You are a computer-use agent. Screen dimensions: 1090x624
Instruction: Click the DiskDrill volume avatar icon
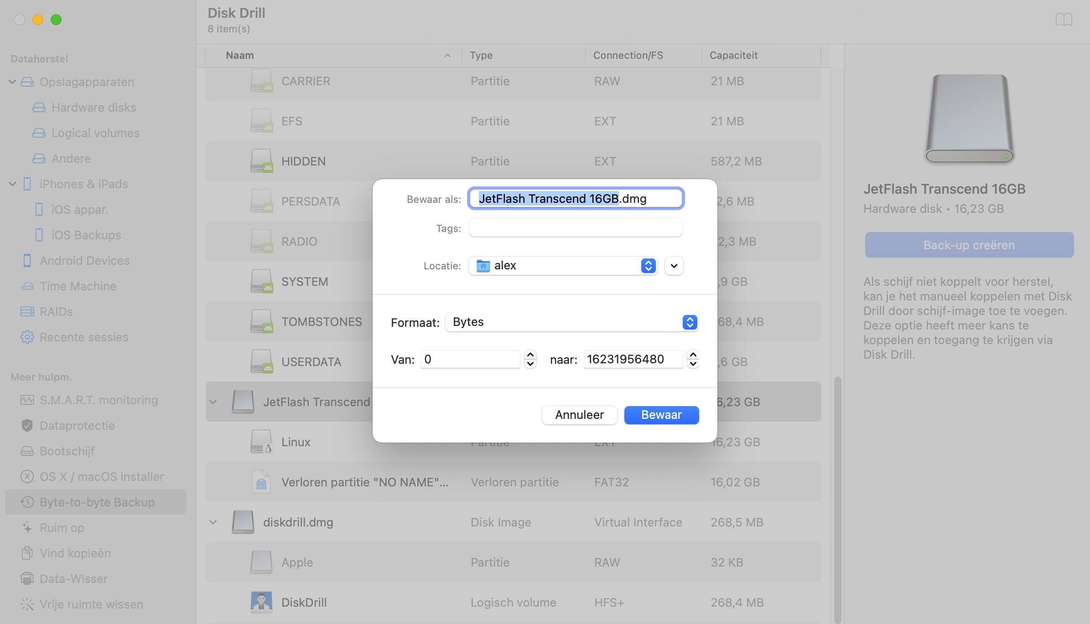click(261, 602)
